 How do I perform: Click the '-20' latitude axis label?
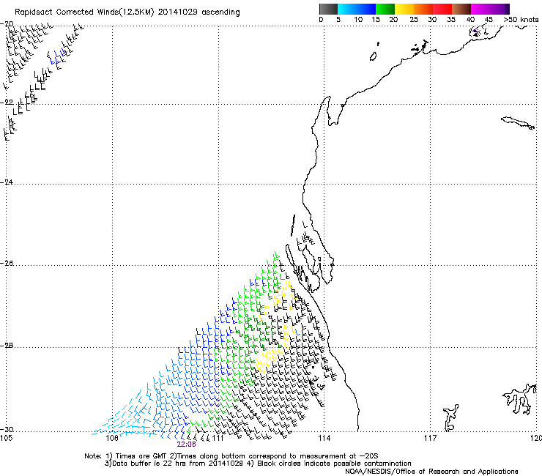(7, 24)
